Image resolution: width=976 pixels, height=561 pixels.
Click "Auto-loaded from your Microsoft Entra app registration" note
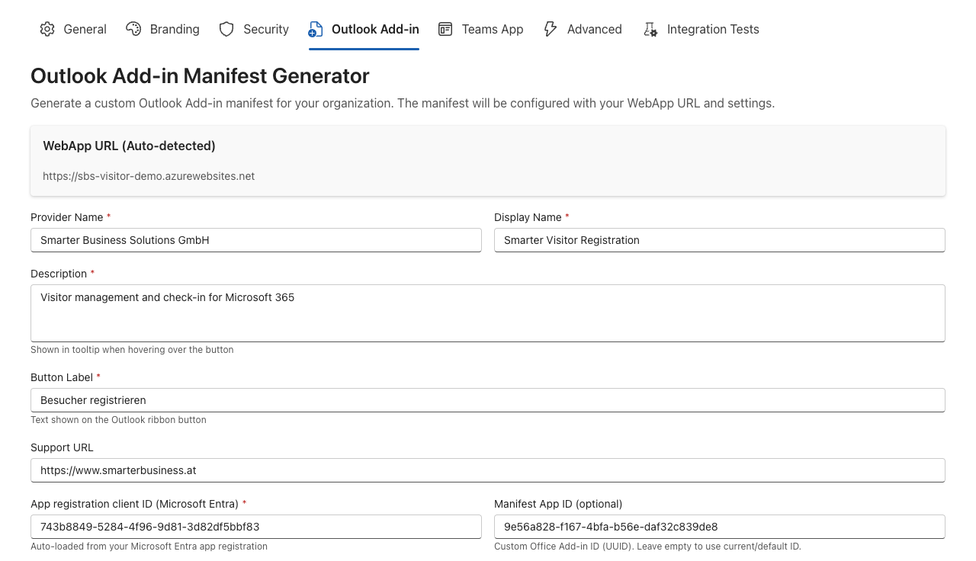[149, 547]
